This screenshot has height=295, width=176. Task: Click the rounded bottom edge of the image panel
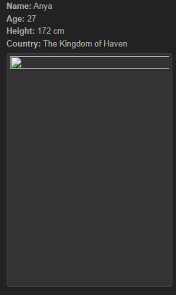(x=90, y=286)
